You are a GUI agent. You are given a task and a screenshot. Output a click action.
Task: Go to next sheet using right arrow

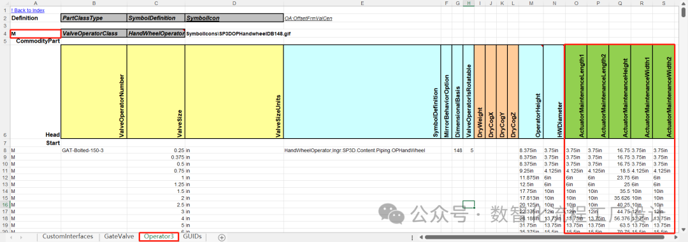click(x=22, y=237)
